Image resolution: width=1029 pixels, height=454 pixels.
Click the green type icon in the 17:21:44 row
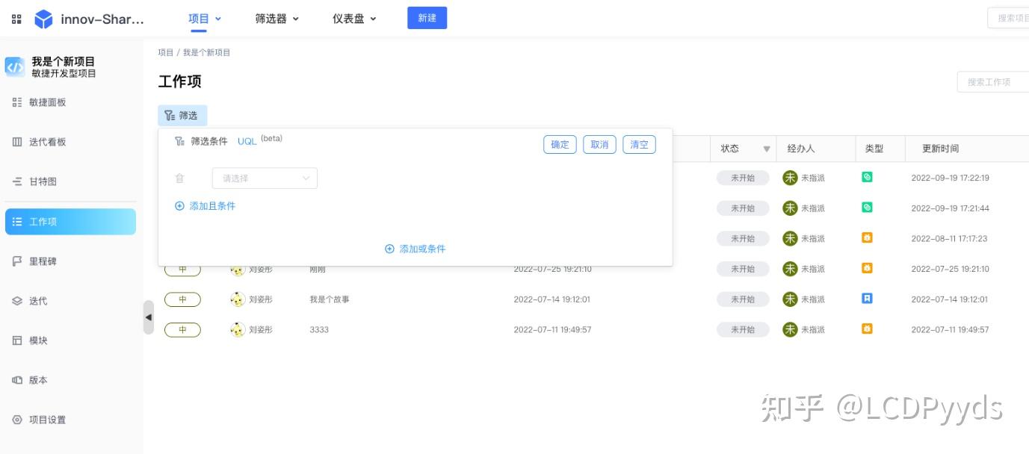pyautogui.click(x=867, y=207)
